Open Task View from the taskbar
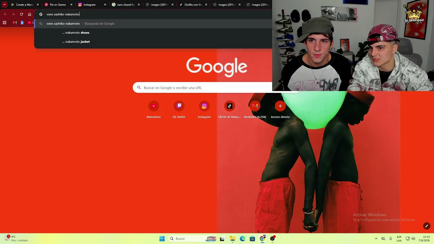The width and height of the screenshot is (434, 244). coord(222,239)
